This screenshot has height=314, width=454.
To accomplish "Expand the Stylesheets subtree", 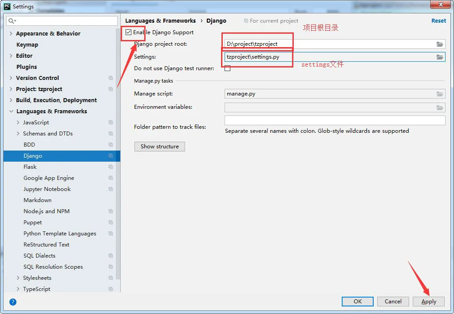I will point(18,278).
